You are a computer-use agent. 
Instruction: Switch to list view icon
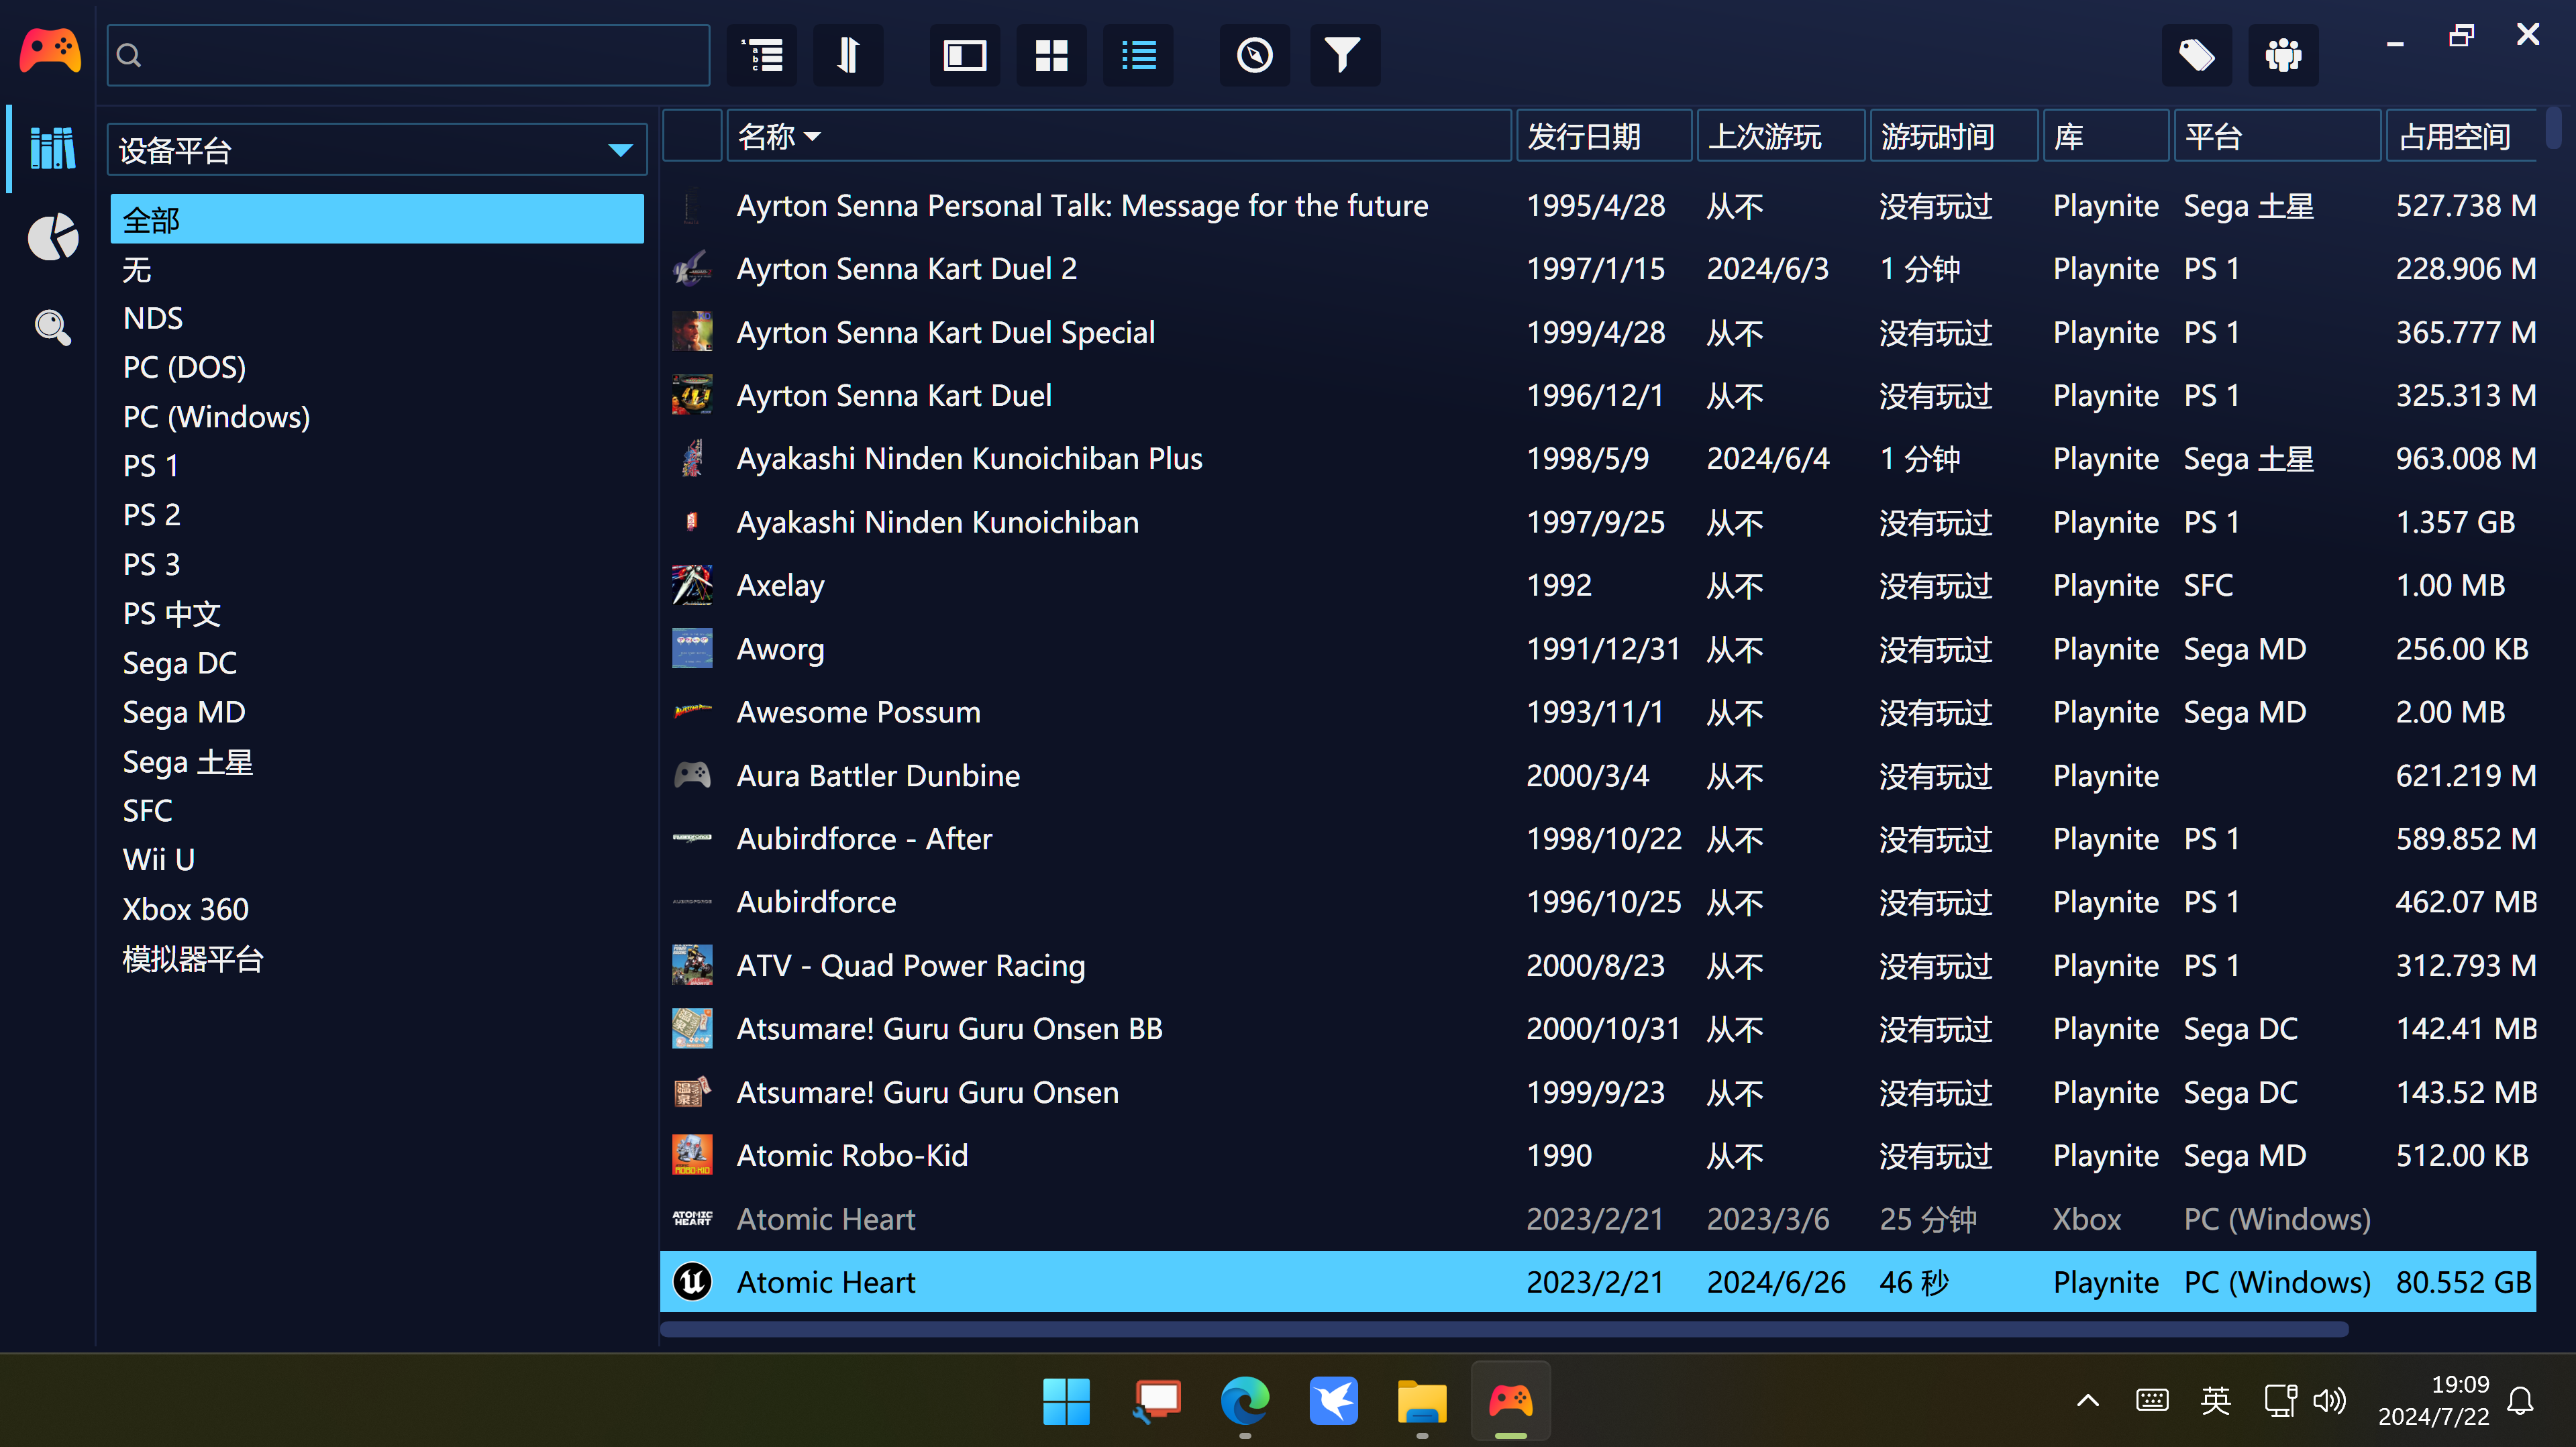coord(1138,55)
